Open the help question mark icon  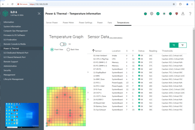(x=190, y=14)
